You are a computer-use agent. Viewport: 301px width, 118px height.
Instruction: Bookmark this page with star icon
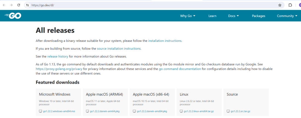[280, 5]
